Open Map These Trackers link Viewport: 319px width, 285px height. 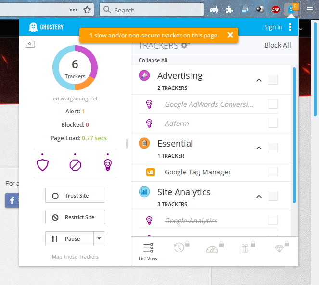[75, 257]
